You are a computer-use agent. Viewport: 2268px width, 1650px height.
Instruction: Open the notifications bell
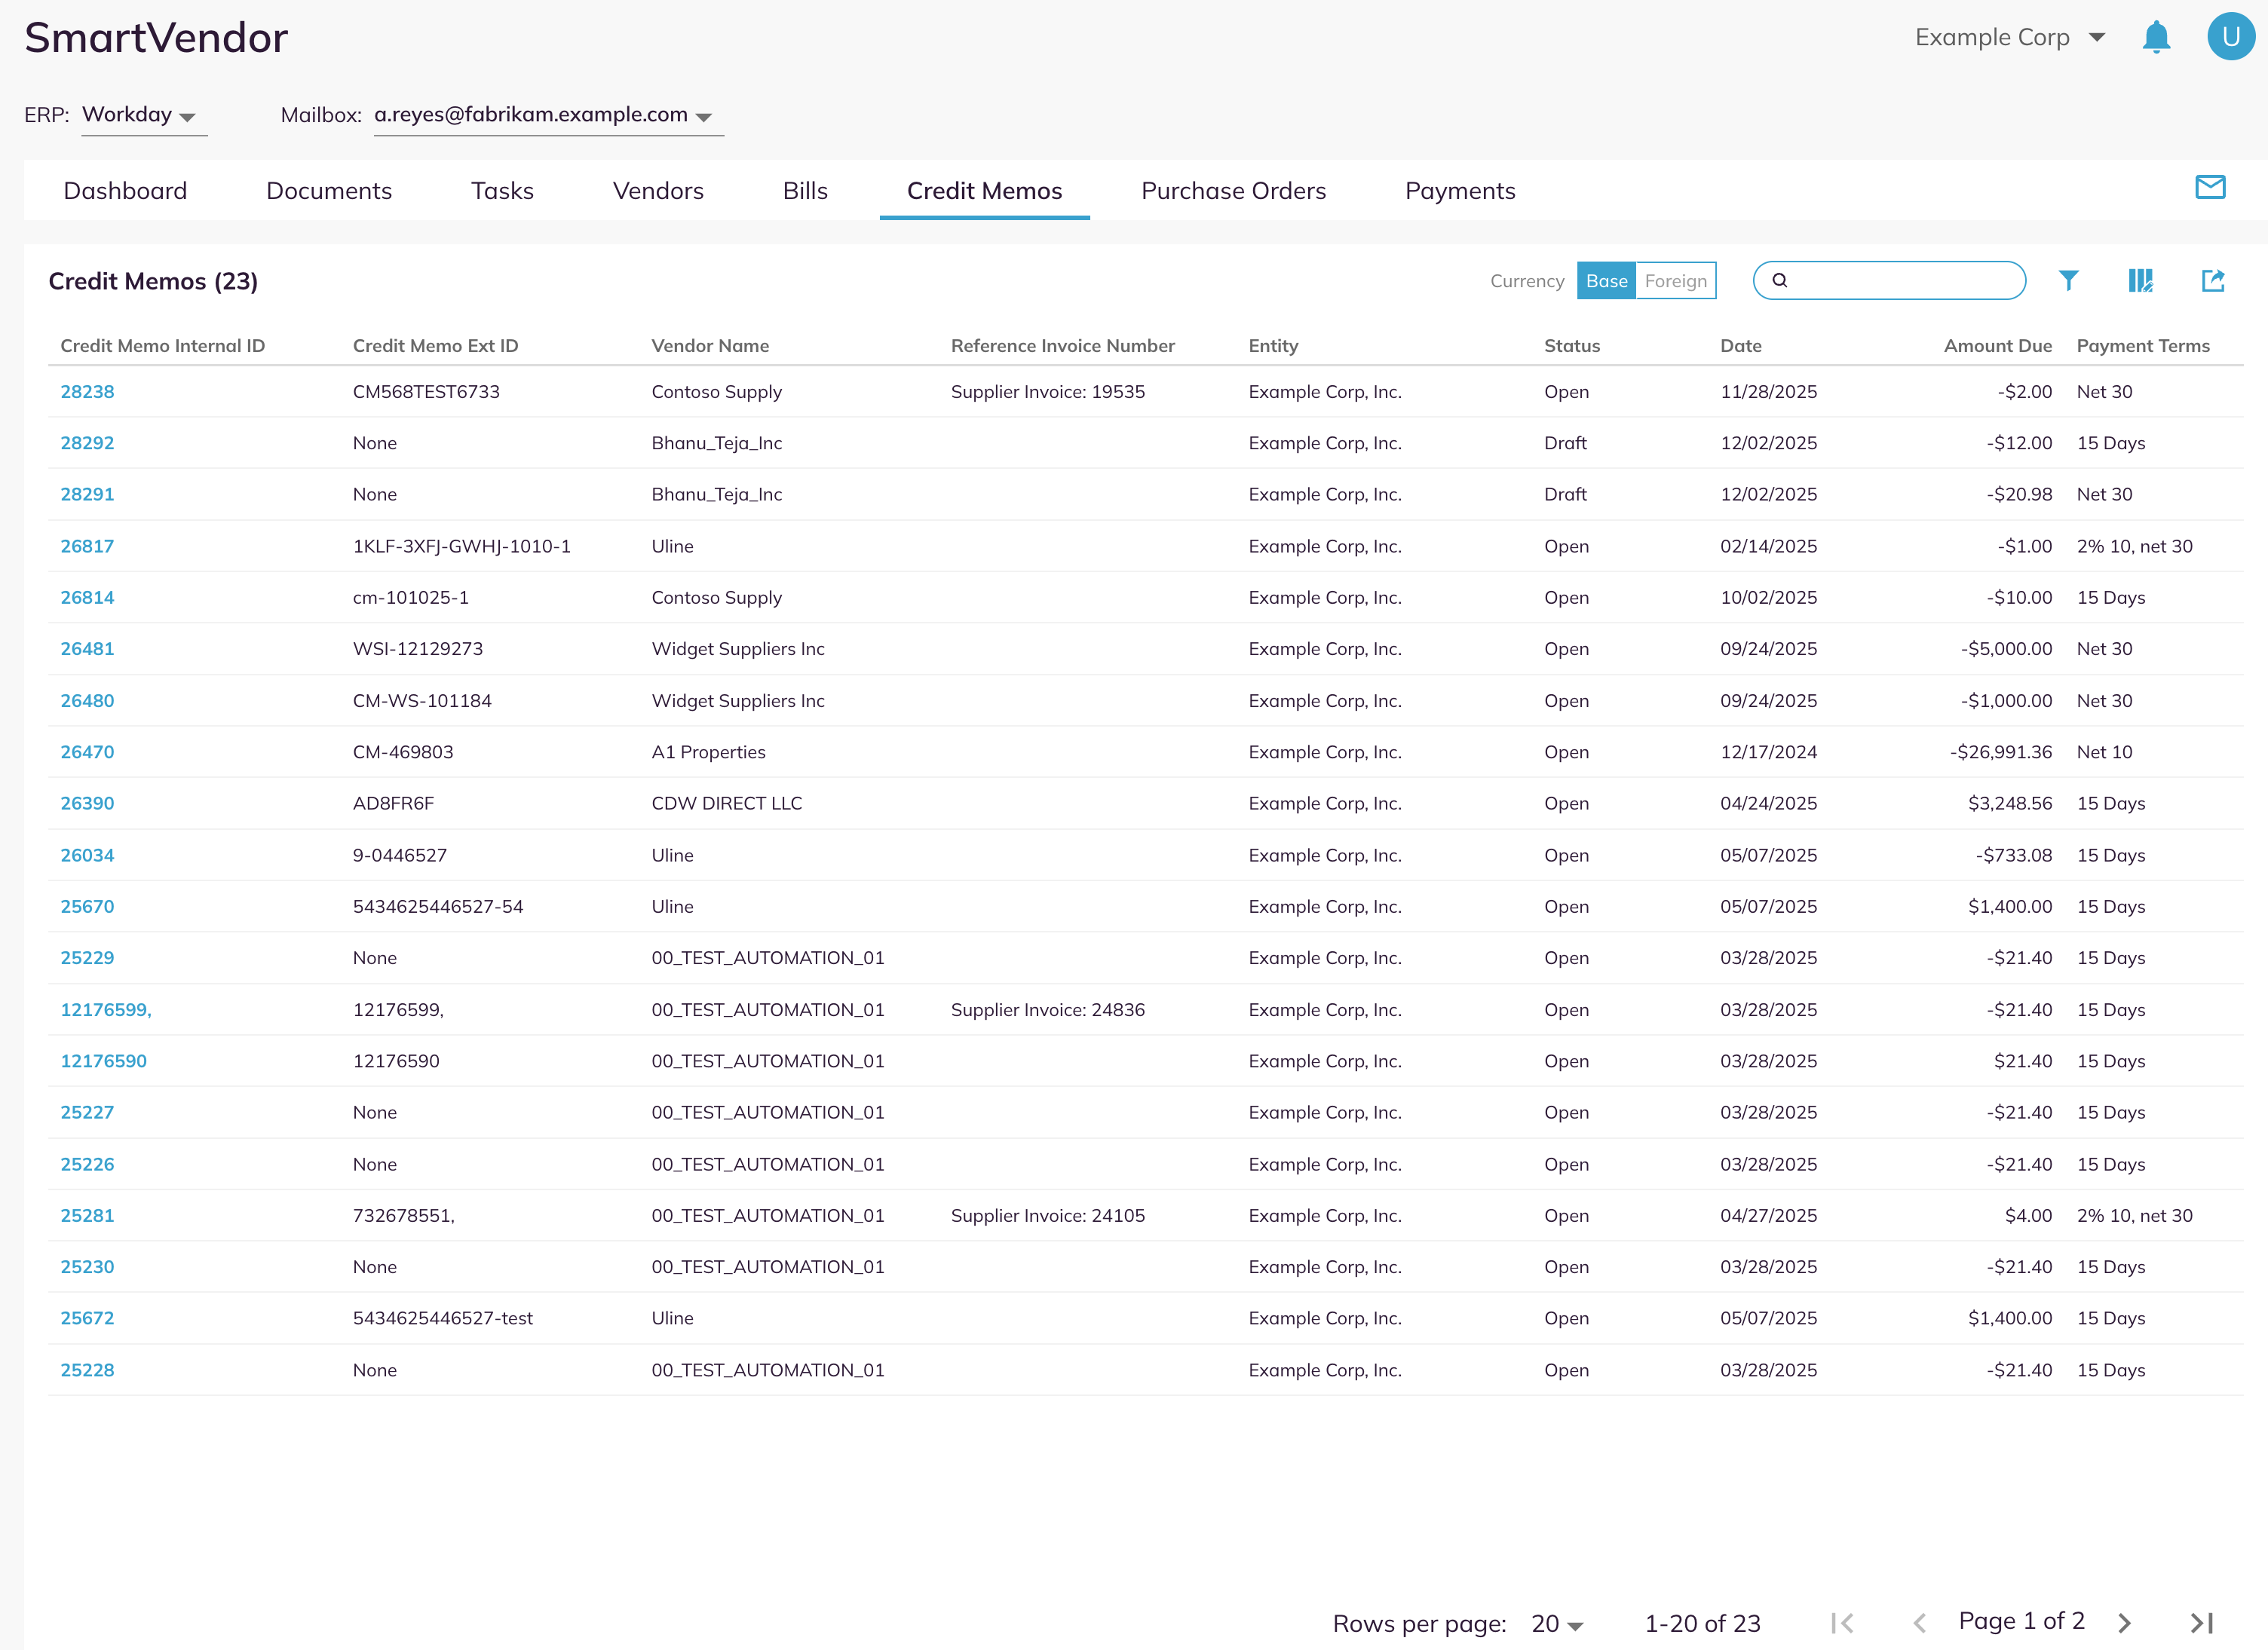(2156, 37)
